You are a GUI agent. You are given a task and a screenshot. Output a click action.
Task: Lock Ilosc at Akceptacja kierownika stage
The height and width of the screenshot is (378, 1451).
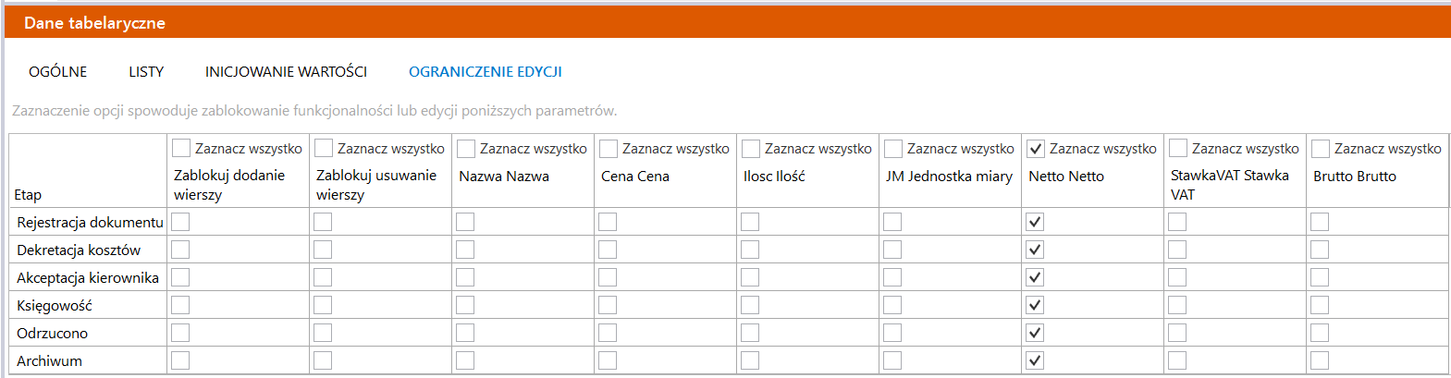click(x=750, y=277)
